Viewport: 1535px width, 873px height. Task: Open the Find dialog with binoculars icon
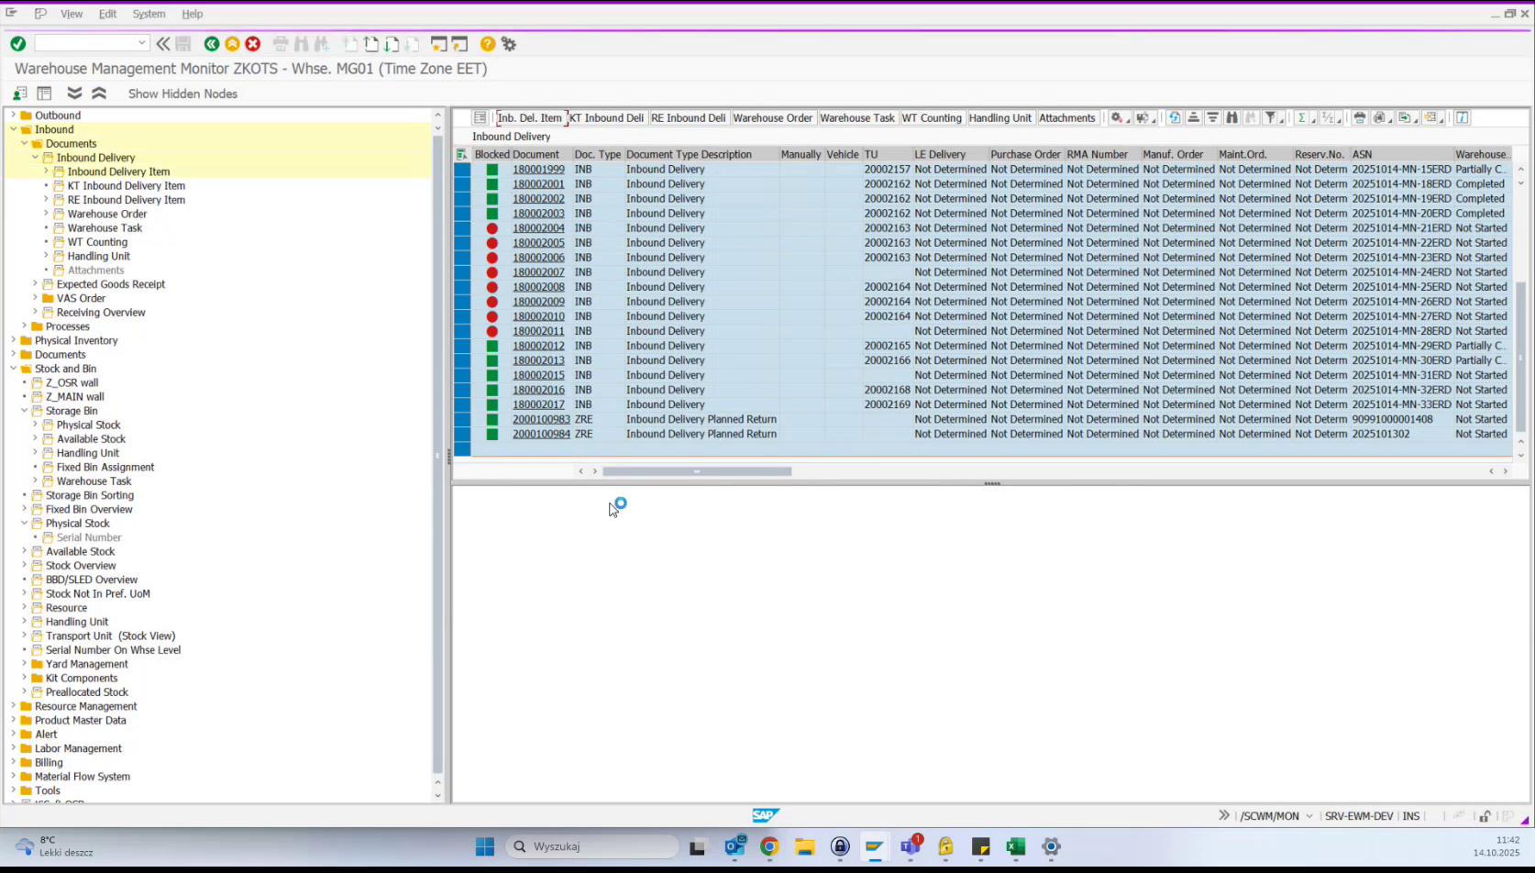1232,117
